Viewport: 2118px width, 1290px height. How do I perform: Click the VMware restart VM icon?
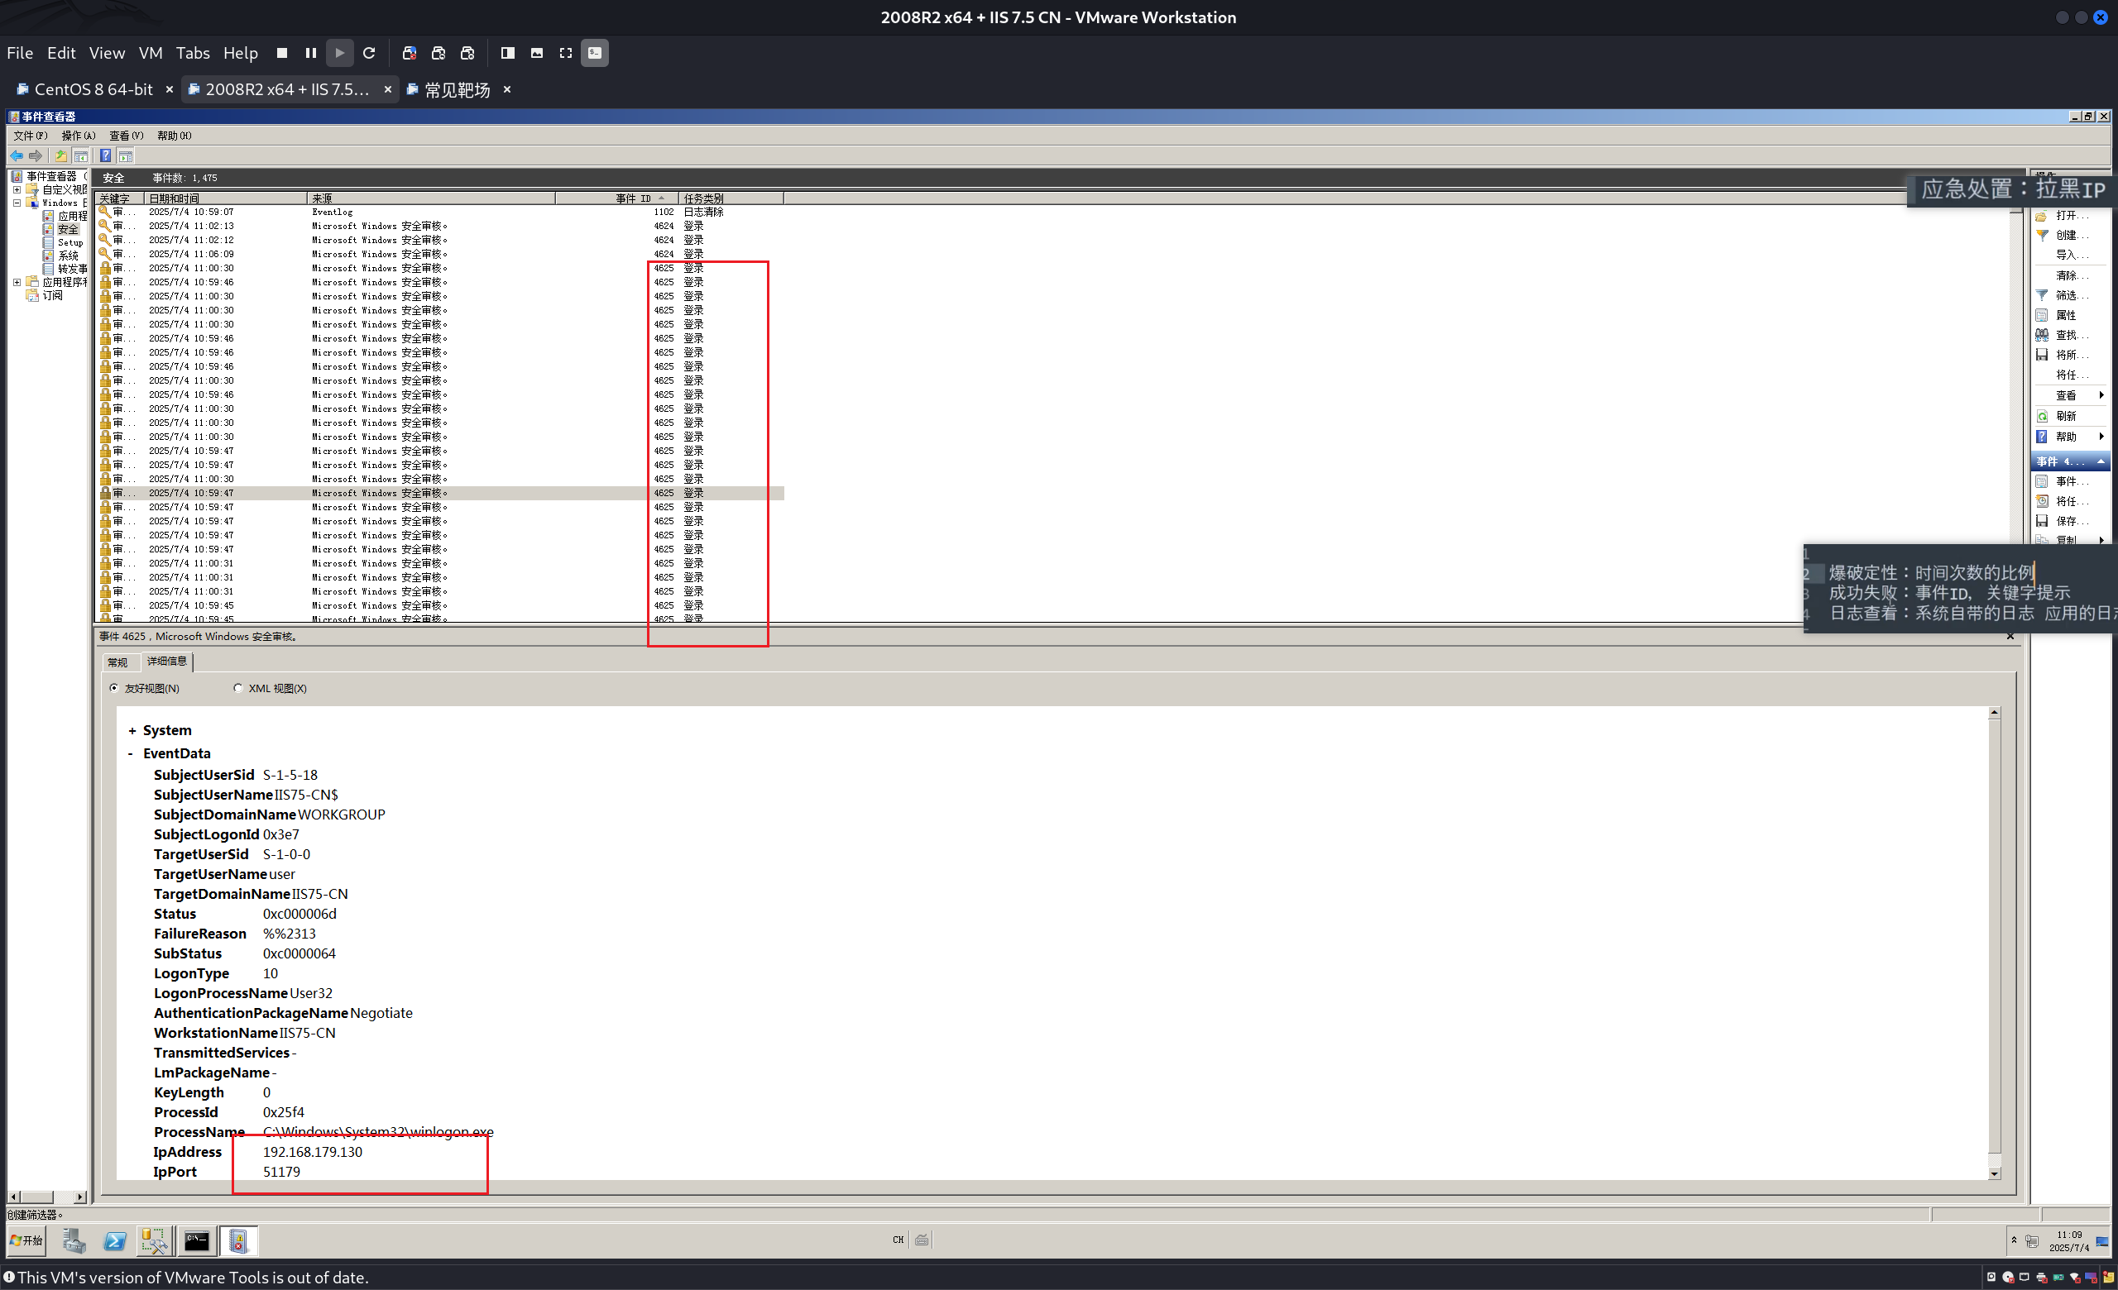point(369,53)
